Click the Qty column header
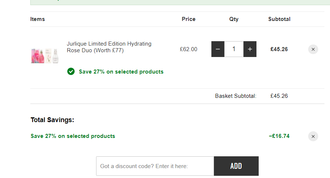The height and width of the screenshot is (178, 330). point(234,19)
